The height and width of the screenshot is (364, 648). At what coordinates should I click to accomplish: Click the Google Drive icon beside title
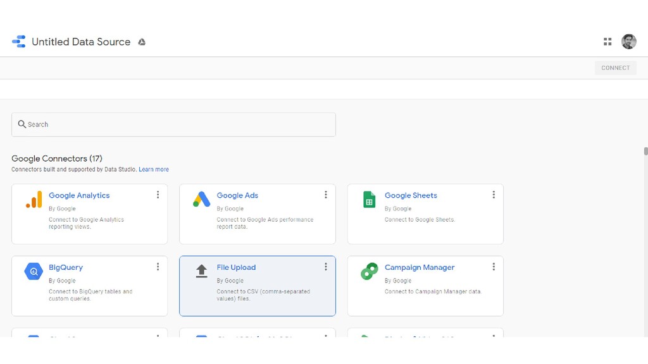[x=142, y=42]
